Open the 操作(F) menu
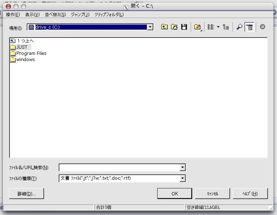Viewport: 277px width, 215px height. [x=13, y=15]
